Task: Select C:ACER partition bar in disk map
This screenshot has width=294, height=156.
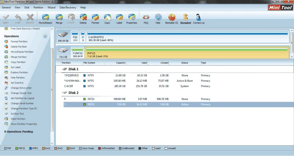Action: [x=188, y=37]
